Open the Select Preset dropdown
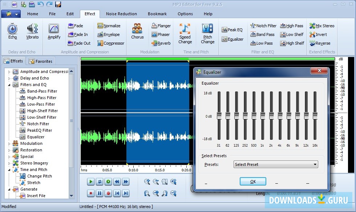Viewport: 356px width, 212px height. 276,164
